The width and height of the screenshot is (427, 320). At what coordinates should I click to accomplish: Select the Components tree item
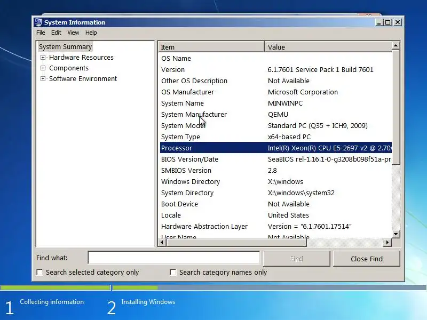(69, 68)
